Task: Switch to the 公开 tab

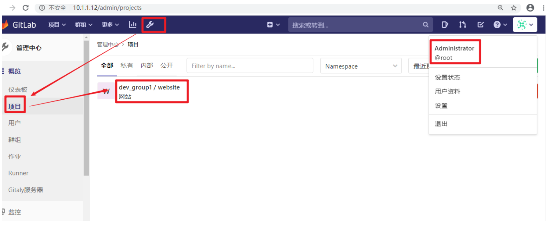Action: 167,66
